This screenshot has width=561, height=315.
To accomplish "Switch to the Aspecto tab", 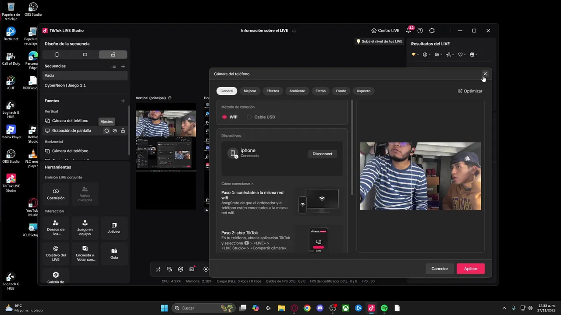I will [x=363, y=91].
